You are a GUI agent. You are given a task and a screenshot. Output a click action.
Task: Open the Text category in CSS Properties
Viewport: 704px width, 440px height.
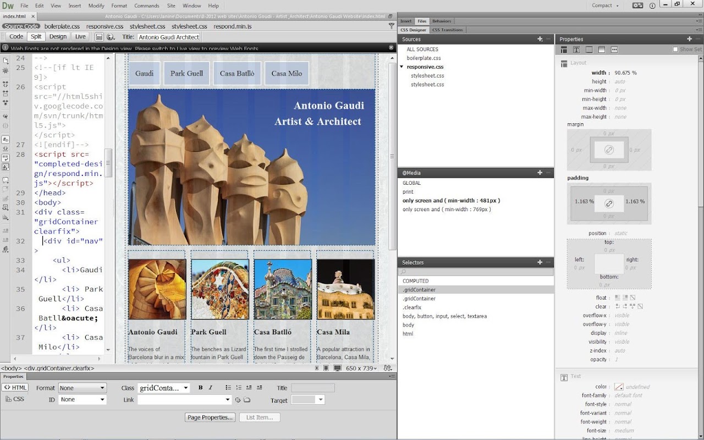tap(576, 50)
